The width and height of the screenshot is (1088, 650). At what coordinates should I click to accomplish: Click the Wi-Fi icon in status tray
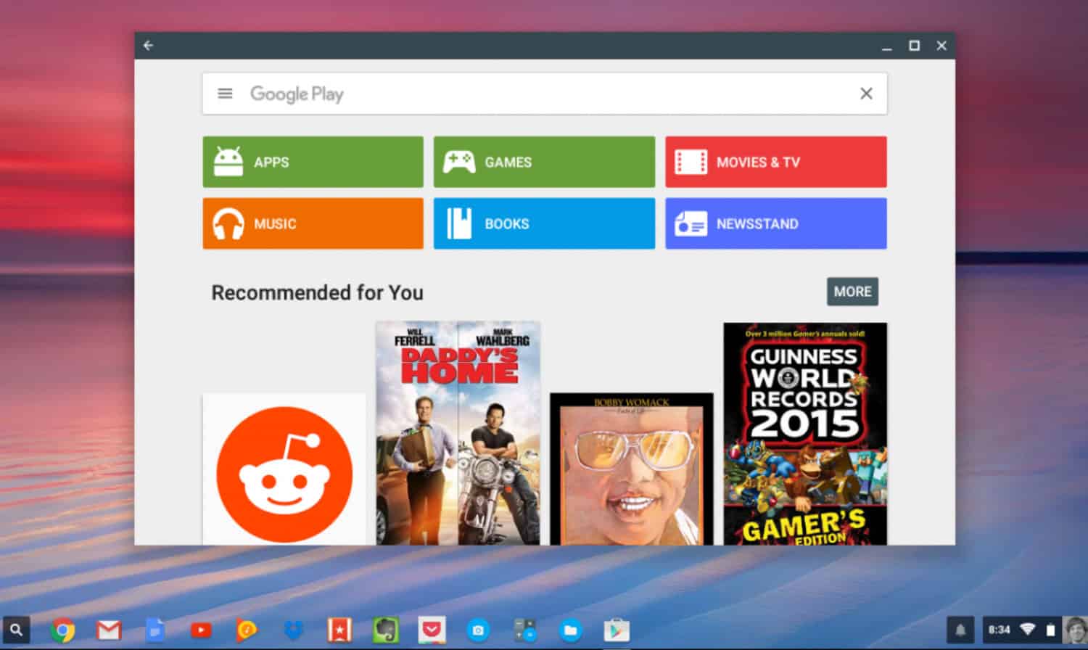coord(1028,630)
